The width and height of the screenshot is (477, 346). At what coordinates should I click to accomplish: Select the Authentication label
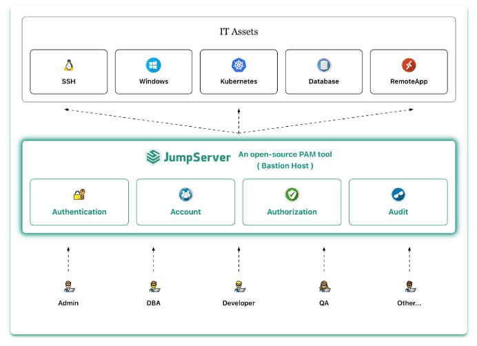(79, 212)
